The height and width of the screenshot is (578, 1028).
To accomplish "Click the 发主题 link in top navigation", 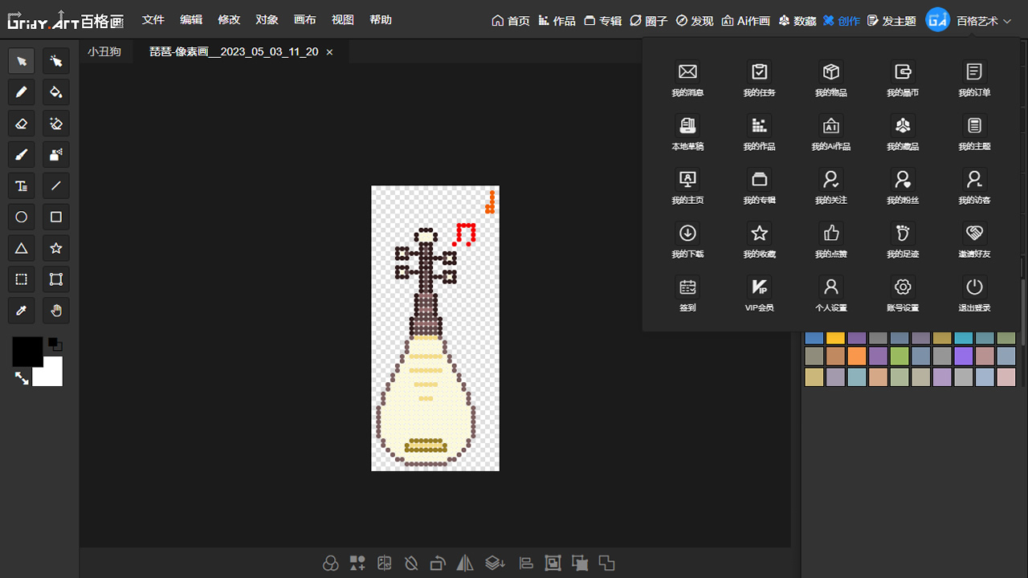I will coord(891,21).
